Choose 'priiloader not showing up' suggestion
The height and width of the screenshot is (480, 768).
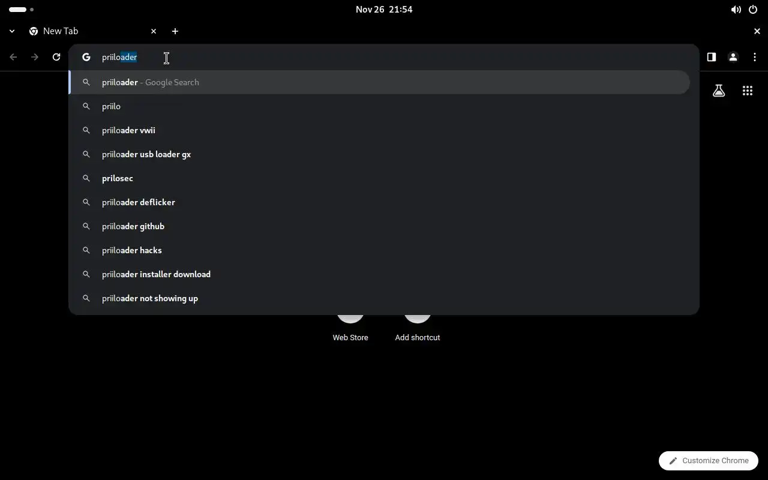(379, 298)
